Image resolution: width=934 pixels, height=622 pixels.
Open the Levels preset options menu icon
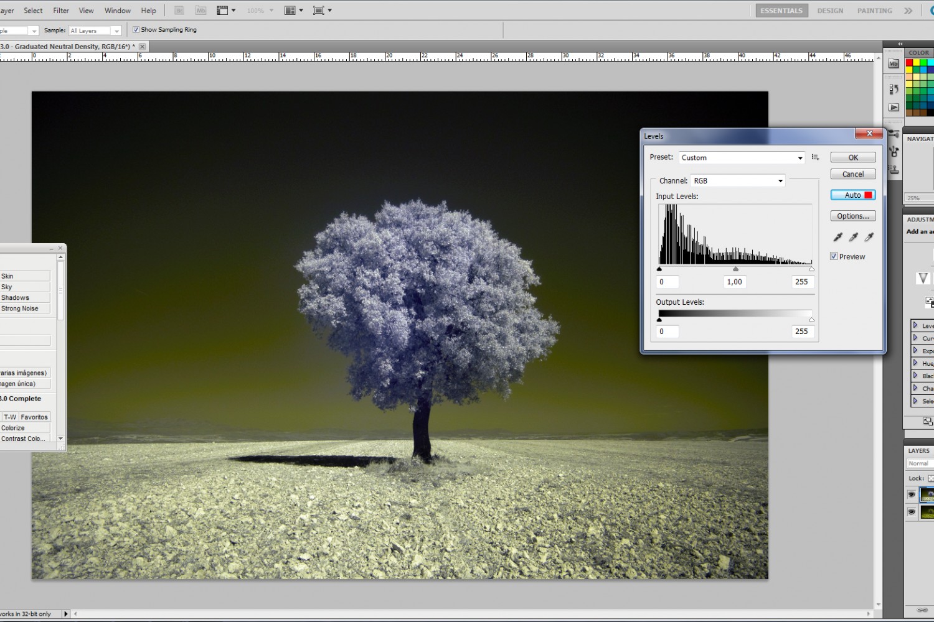815,157
